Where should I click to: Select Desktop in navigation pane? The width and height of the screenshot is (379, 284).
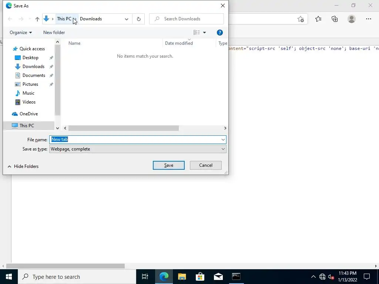[30, 58]
